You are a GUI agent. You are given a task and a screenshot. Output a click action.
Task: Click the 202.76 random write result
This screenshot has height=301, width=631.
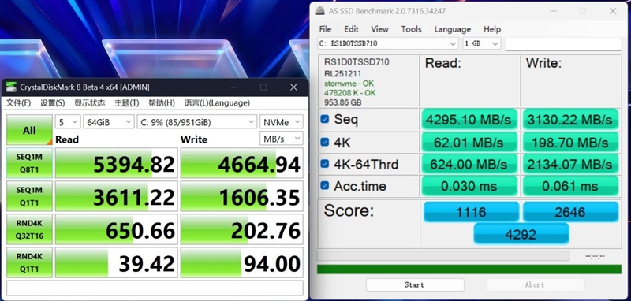(241, 229)
